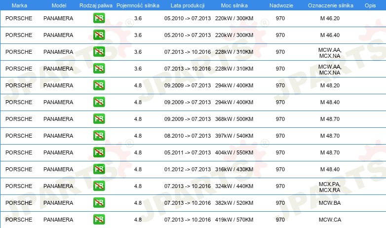Click the 324kW / 440KM power value
386x228 pixels.
pos(234,186)
